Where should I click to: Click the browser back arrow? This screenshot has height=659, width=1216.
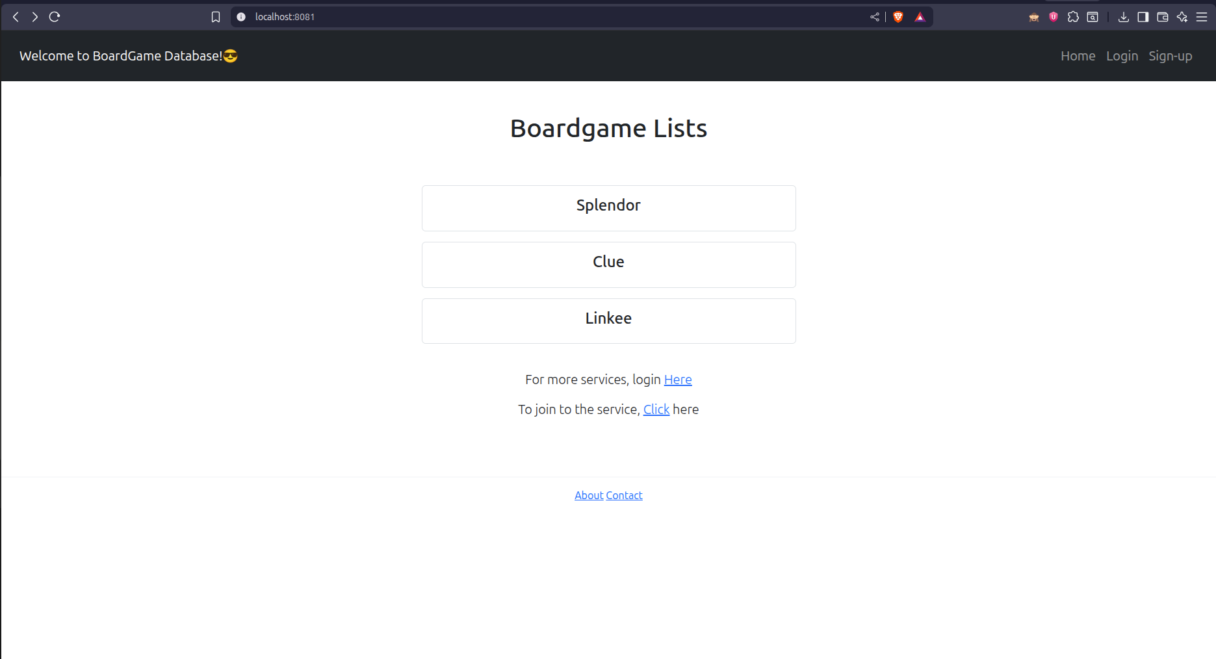(x=16, y=17)
